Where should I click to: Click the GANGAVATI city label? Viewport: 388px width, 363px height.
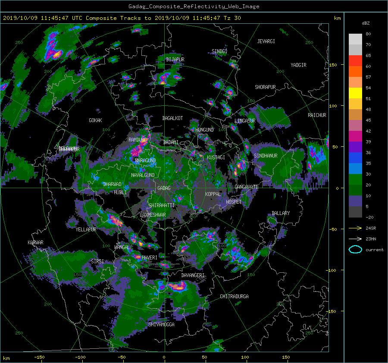coord(246,187)
